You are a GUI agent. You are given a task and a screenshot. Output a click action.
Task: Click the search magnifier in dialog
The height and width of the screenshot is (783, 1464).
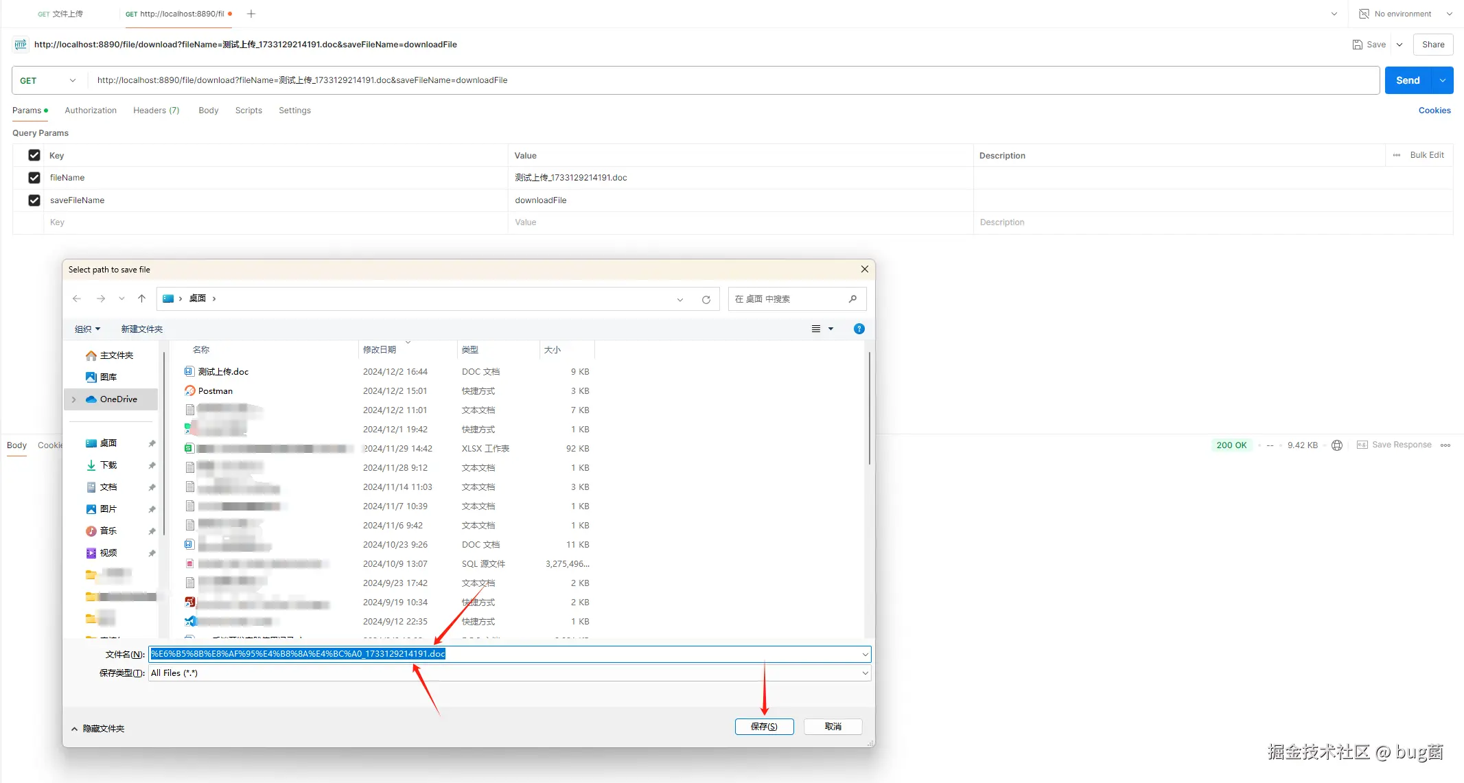[852, 299]
